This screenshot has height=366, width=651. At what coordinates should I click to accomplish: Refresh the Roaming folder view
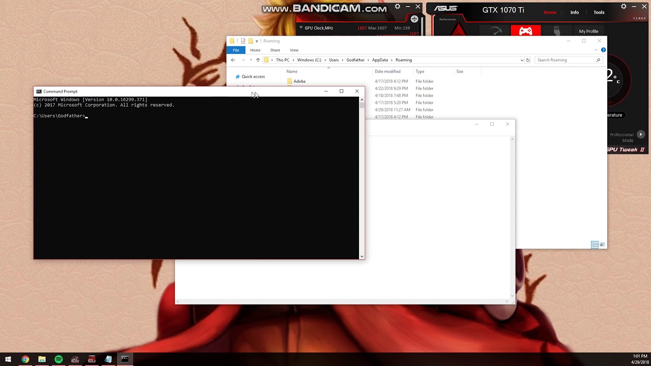527,60
